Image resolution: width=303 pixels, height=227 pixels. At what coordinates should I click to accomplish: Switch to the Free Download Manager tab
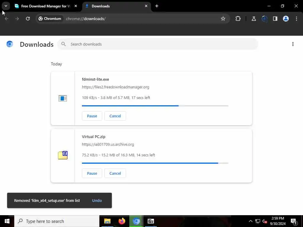point(46,6)
